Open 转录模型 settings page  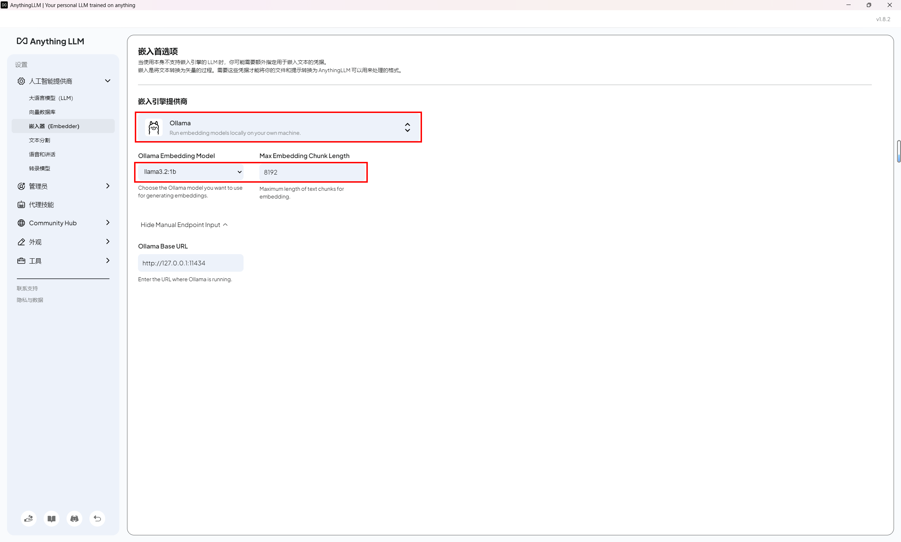click(x=39, y=168)
